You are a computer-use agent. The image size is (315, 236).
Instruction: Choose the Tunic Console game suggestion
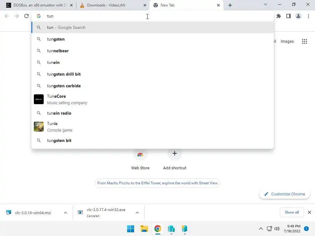click(x=153, y=127)
